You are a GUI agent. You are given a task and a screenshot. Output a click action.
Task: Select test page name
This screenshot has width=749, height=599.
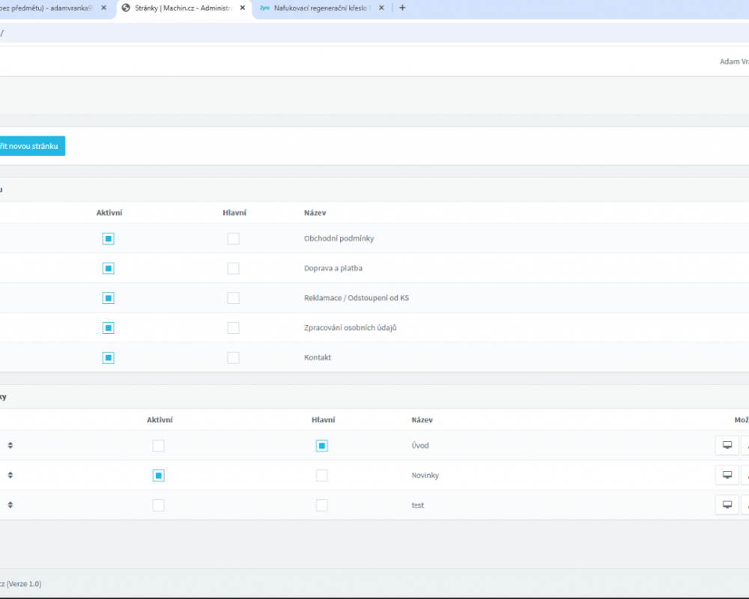coord(417,505)
